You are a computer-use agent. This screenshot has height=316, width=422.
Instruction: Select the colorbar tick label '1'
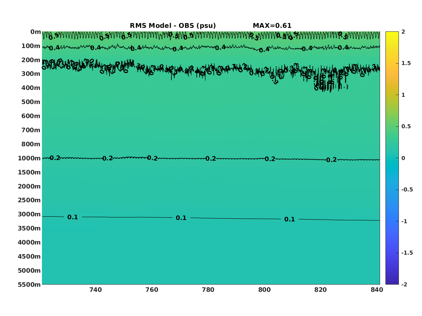coord(403,95)
